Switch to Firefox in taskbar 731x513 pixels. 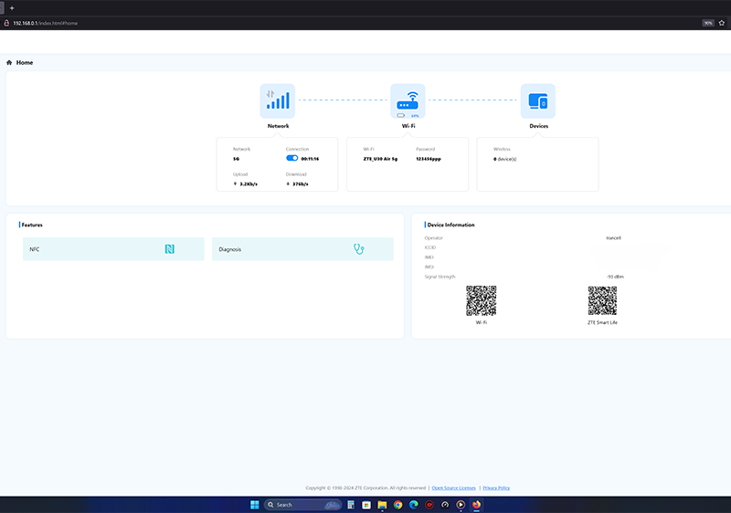[476, 505]
